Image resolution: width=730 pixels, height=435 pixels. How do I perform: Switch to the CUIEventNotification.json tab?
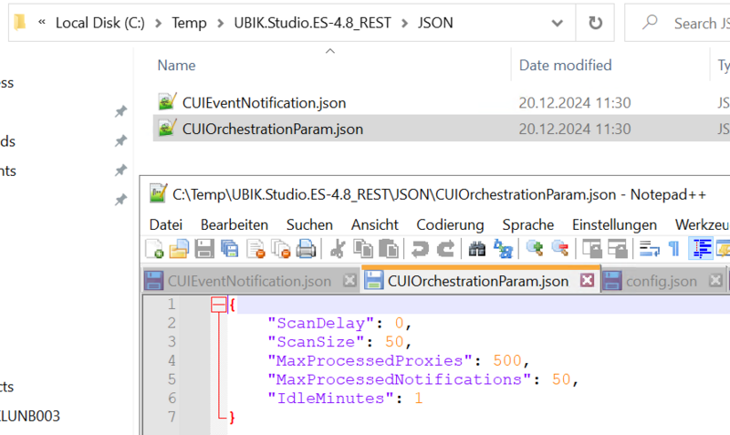pyautogui.click(x=249, y=281)
